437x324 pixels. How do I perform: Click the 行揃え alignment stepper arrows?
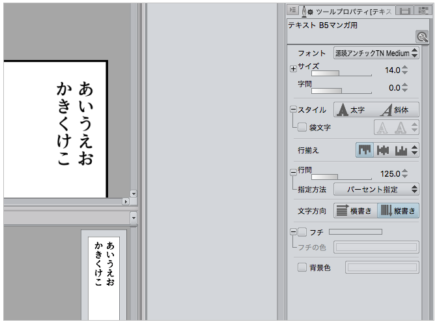point(414,150)
